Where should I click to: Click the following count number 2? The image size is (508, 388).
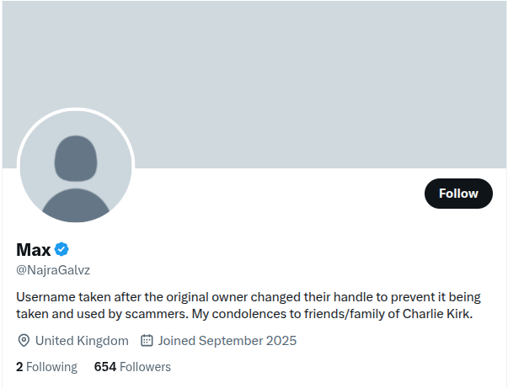(19, 367)
